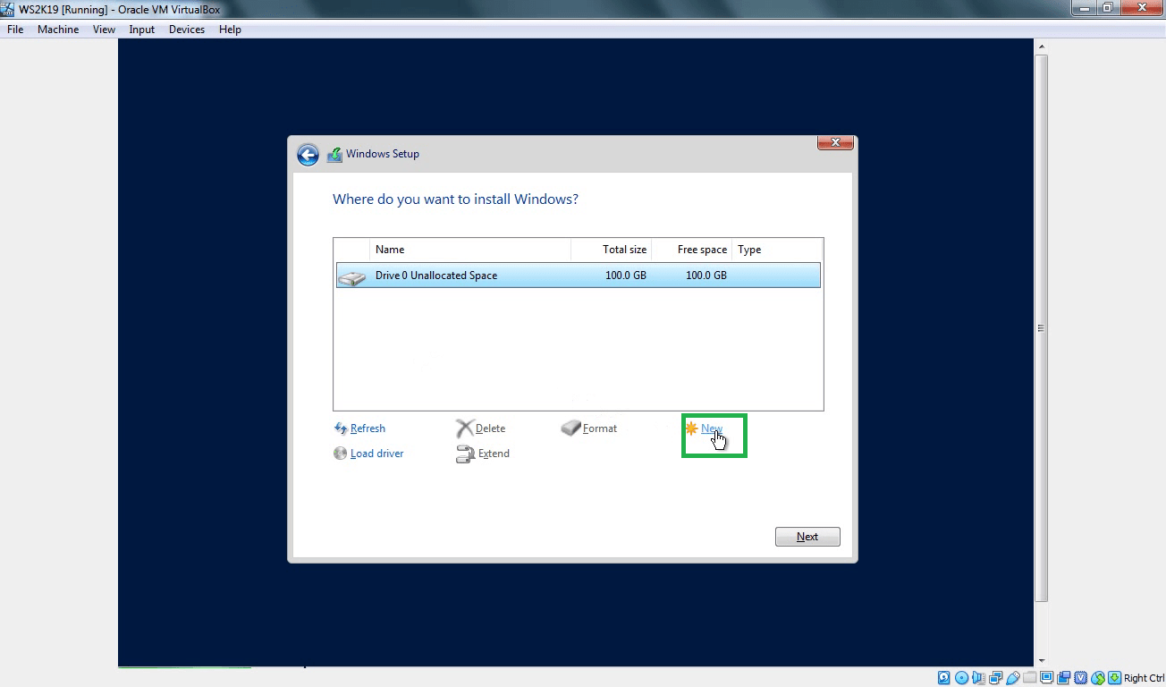Click the network adapters status icon
The width and height of the screenshot is (1166, 687).
(995, 678)
